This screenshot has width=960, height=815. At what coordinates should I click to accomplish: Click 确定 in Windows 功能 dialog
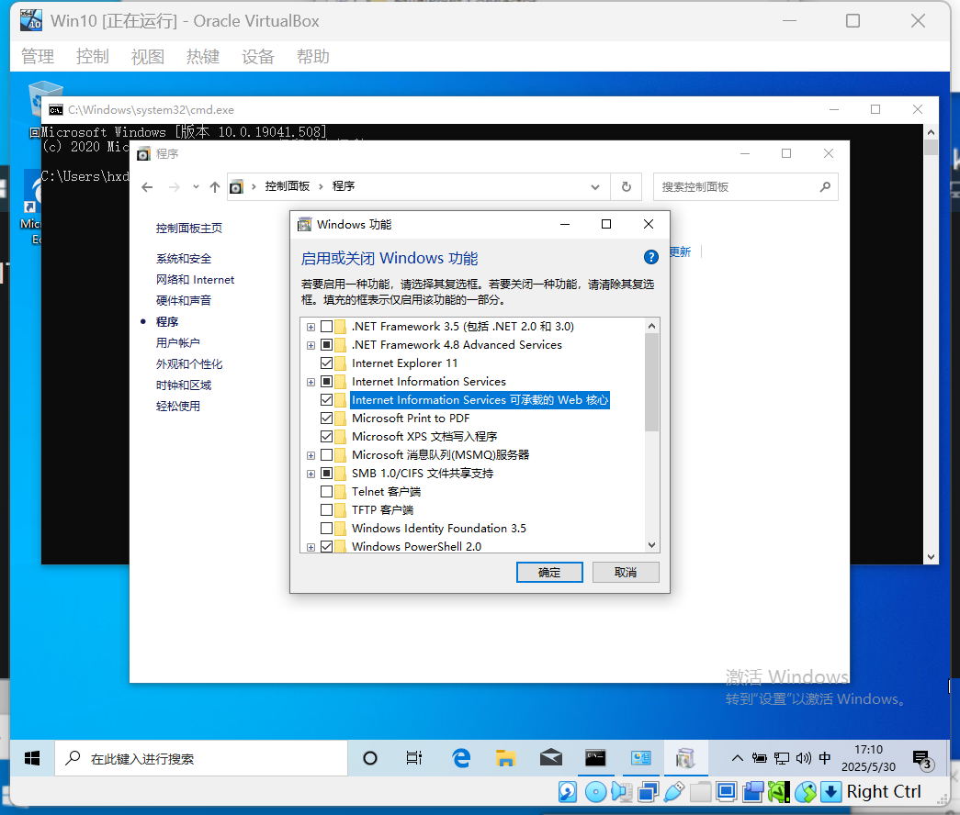click(549, 573)
